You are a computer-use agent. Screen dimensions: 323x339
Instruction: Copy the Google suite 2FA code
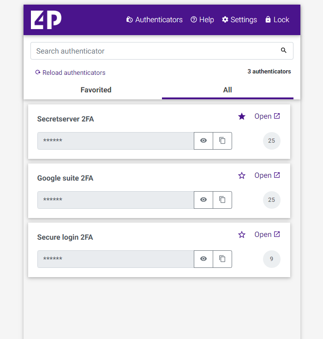click(222, 200)
